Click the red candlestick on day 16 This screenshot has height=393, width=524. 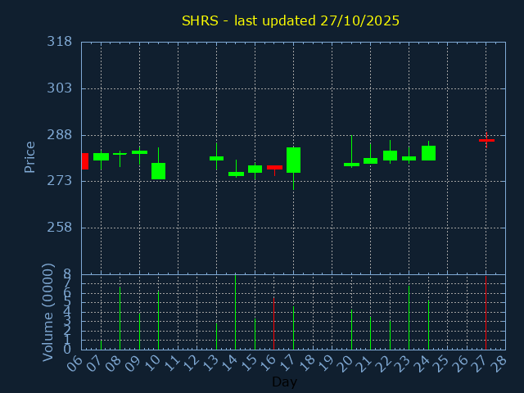coord(274,167)
